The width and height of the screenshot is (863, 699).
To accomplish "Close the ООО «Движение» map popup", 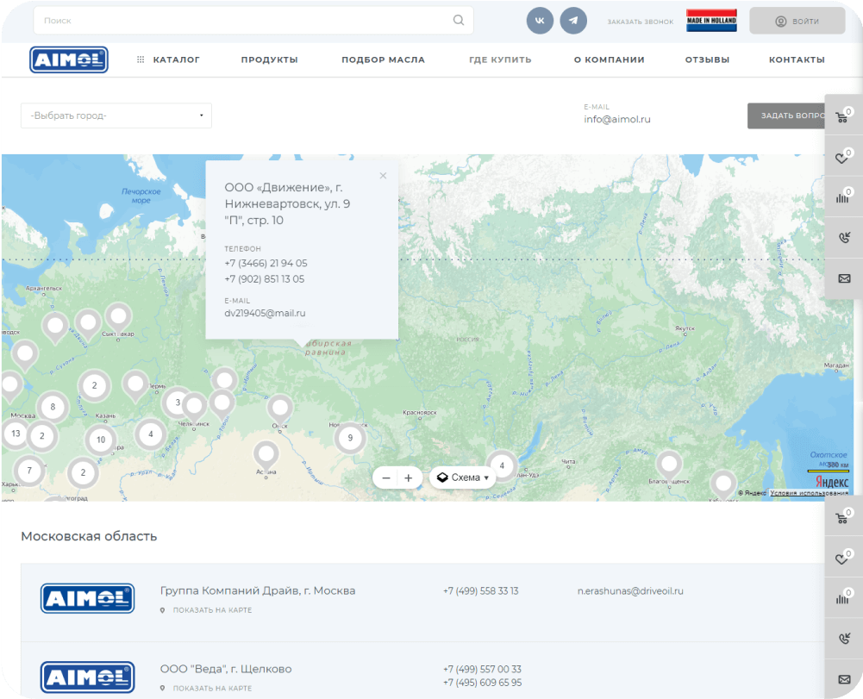I will pyautogui.click(x=383, y=176).
